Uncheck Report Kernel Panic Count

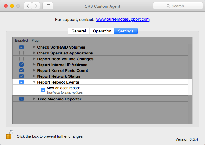[21, 70]
